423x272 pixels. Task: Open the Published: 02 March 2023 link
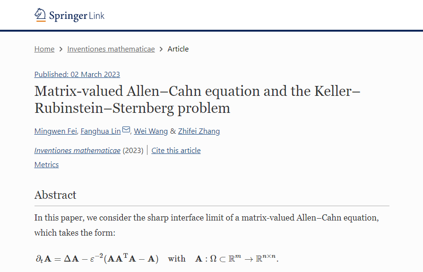click(77, 74)
